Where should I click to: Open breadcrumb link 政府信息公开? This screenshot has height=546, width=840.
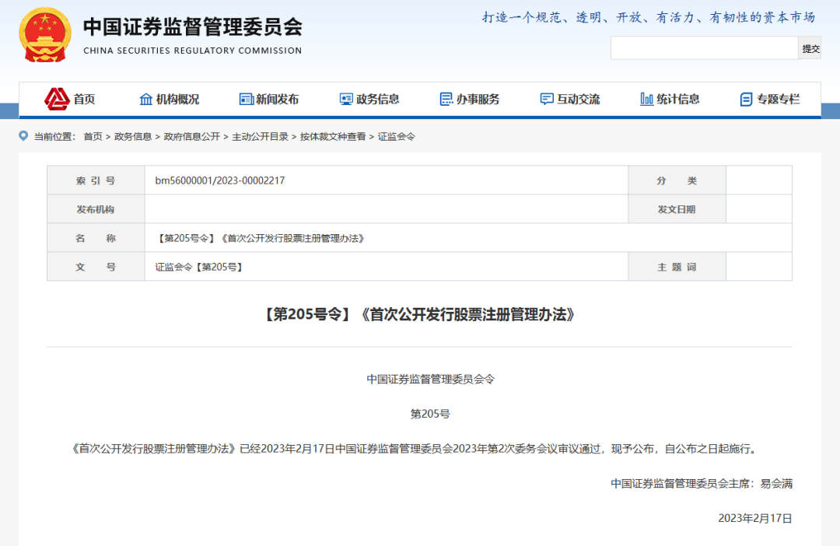(x=192, y=137)
